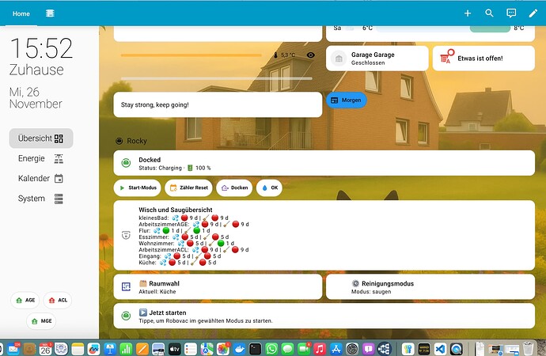Image resolution: width=546 pixels, height=356 pixels.
Task: Select the Home tab
Action: pos(21,13)
